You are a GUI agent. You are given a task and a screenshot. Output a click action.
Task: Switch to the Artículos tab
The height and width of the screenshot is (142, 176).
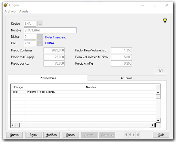pos(127,78)
